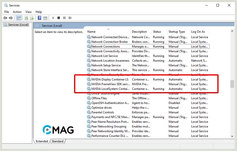The width and height of the screenshot is (237, 151).
Task: Open Help via blue question mark icon
Action: (x=39, y=18)
